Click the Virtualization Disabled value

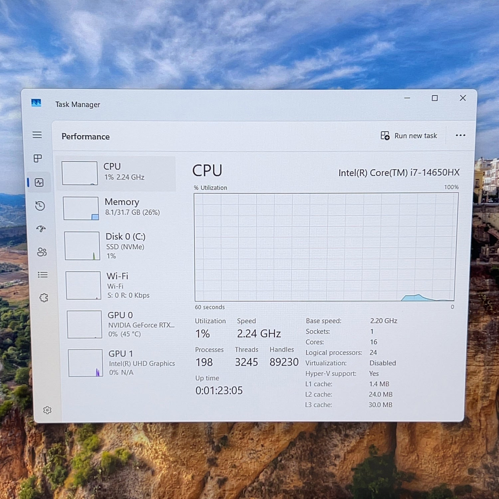[x=383, y=363]
